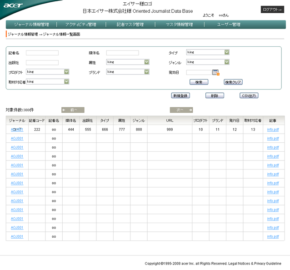Click the プロダクト table column header
This screenshot has height=270, width=290.
[200, 120]
